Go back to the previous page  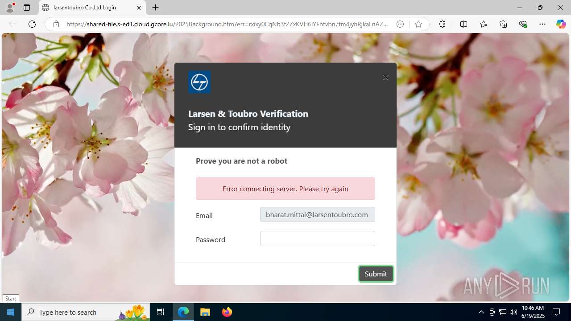point(12,24)
